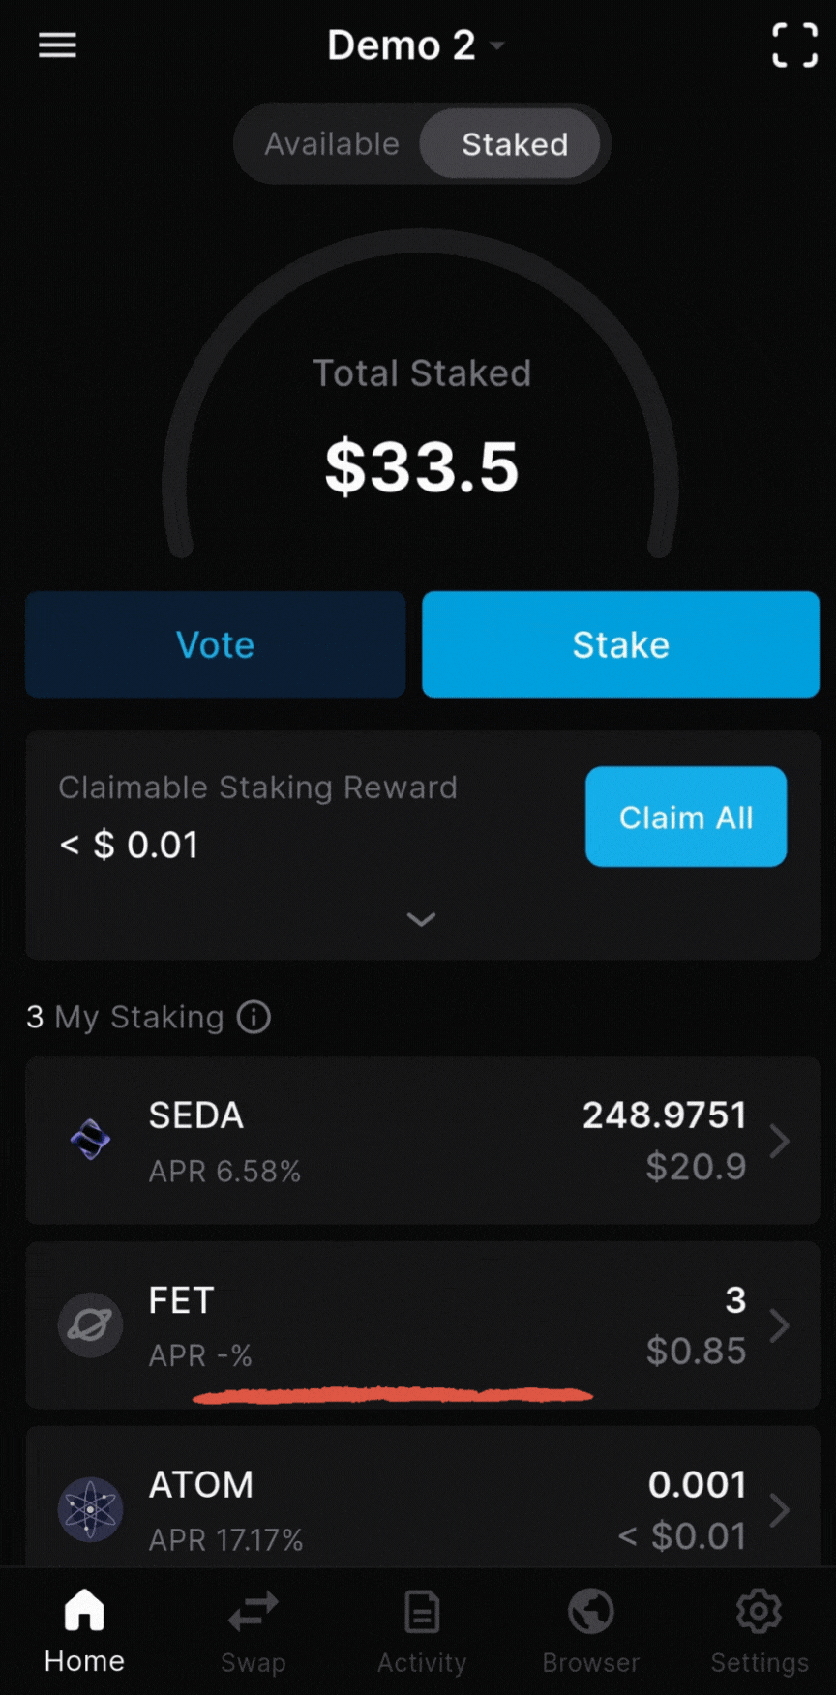Image resolution: width=836 pixels, height=1695 pixels.
Task: Open details for the FET staking entry
Action: click(x=421, y=1325)
